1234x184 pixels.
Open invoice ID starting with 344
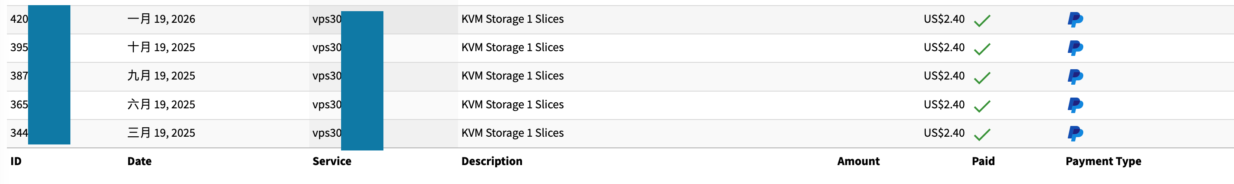click(19, 133)
